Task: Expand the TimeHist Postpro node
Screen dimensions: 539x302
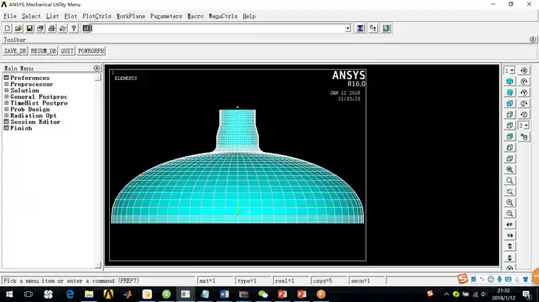Action: point(6,103)
